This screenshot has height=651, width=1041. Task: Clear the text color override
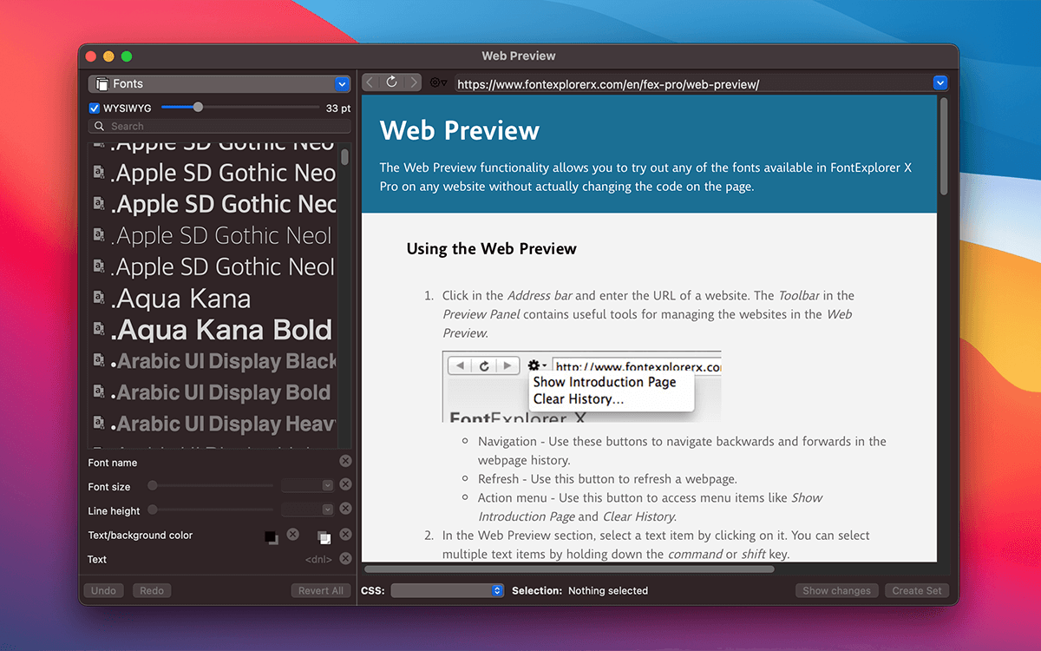(293, 534)
